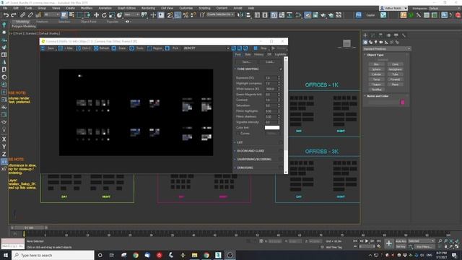Click Load... button in Post tab
The width and height of the screenshot is (462, 260).
(269, 62)
